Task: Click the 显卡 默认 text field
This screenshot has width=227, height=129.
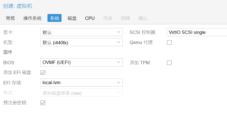Action: pyautogui.click(x=78, y=32)
